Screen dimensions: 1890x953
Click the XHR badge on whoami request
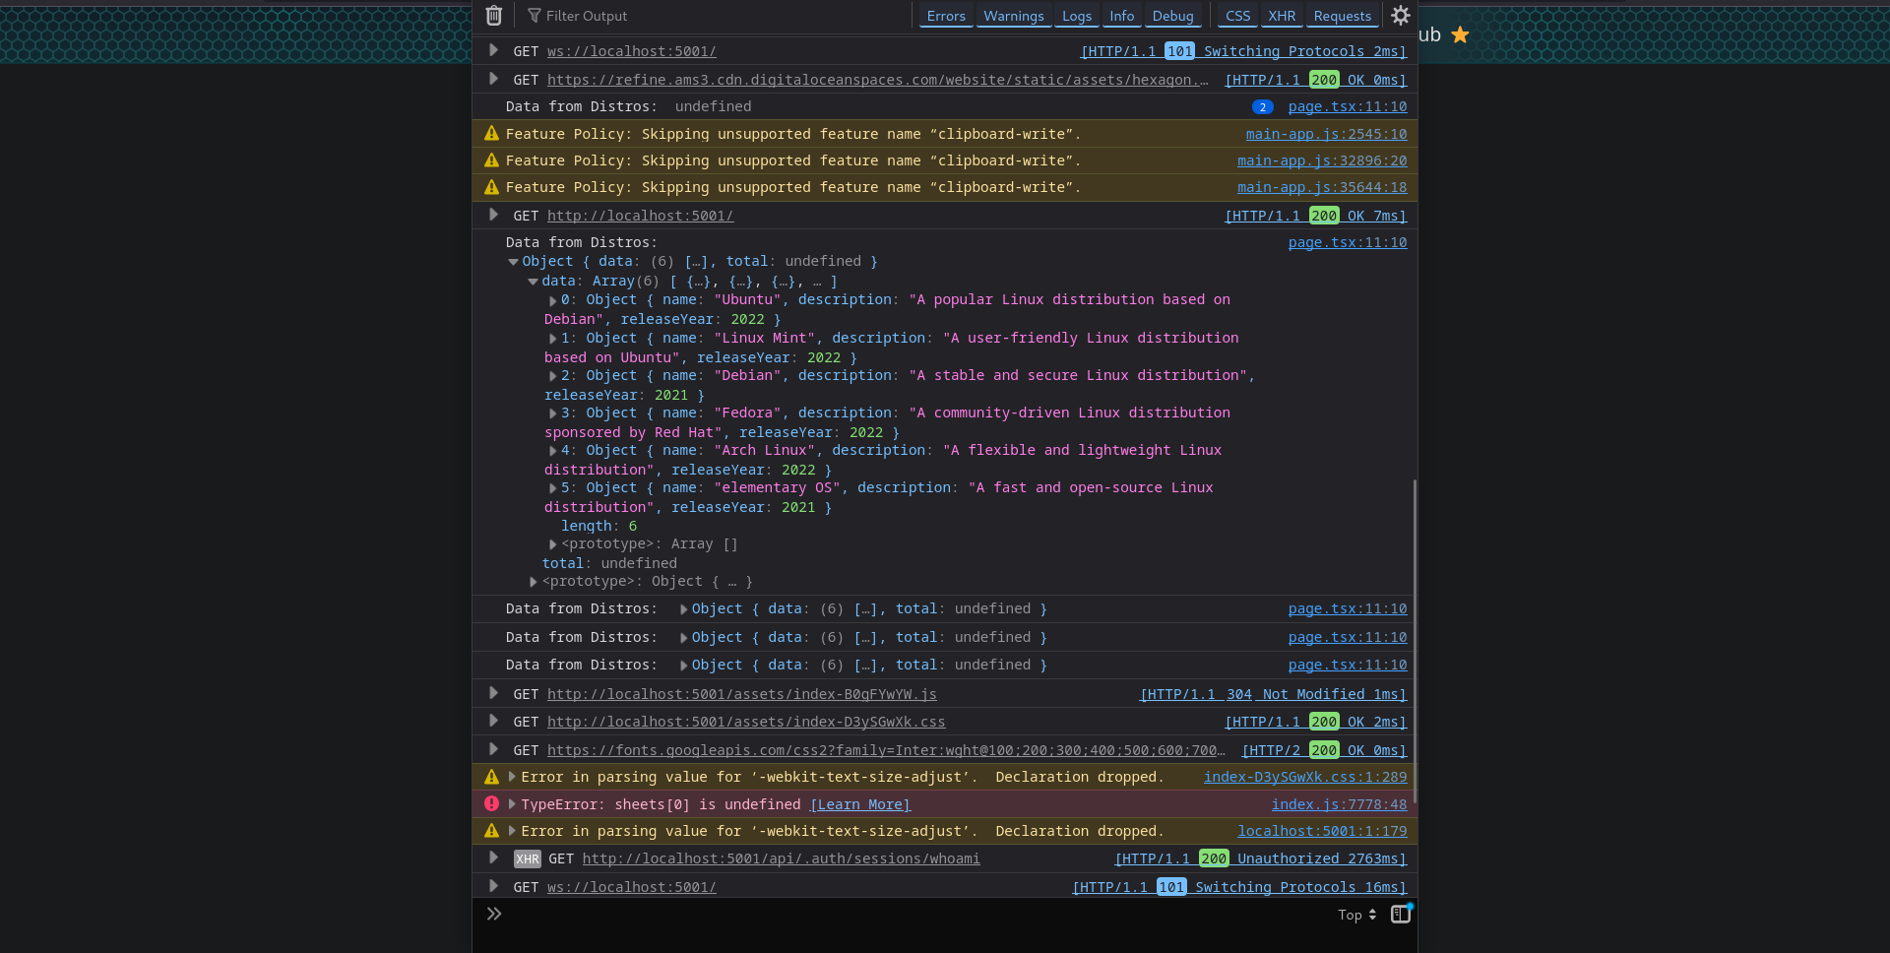click(x=528, y=859)
